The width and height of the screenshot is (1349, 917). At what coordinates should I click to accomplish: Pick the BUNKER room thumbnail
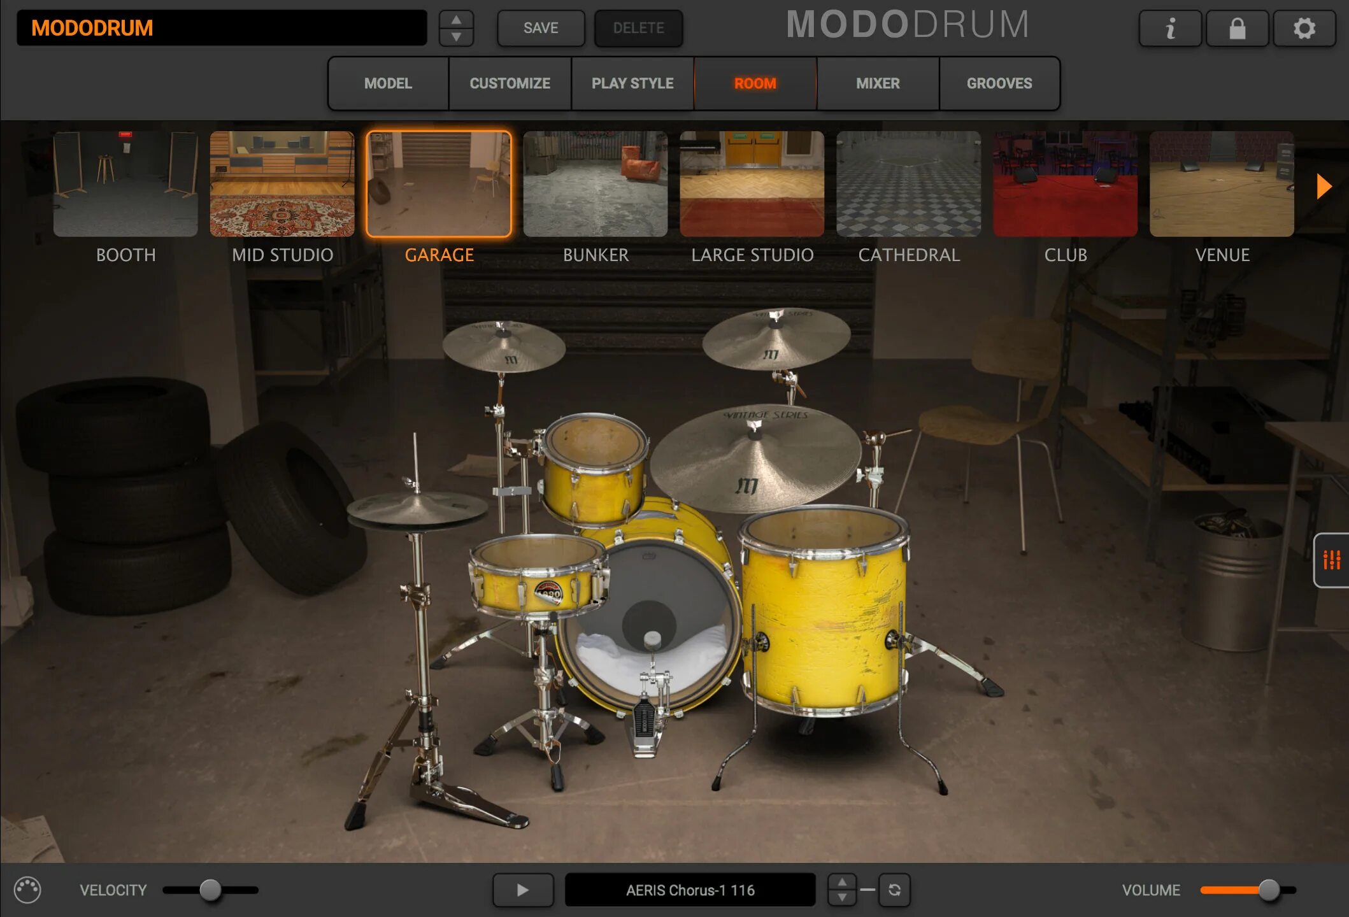[x=596, y=184]
